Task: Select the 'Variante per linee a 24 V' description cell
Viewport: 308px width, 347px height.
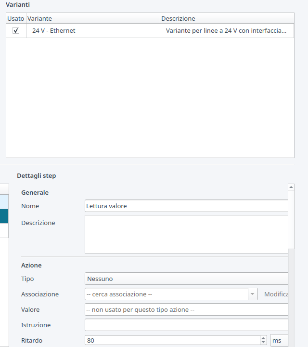Action: pyautogui.click(x=227, y=30)
